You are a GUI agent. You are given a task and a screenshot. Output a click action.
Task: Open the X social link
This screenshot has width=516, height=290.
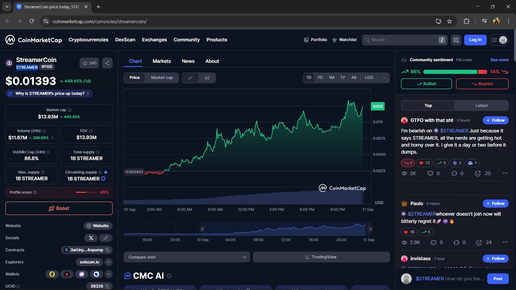tap(91, 238)
